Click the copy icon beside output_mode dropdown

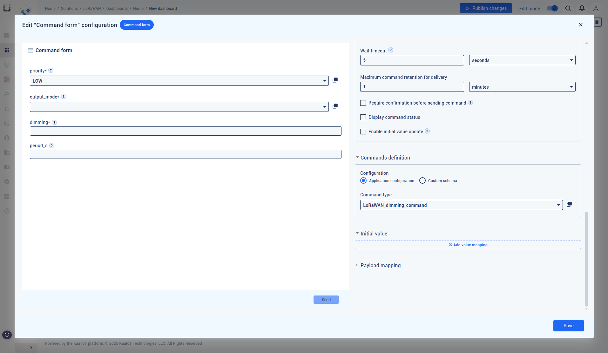[x=335, y=106]
